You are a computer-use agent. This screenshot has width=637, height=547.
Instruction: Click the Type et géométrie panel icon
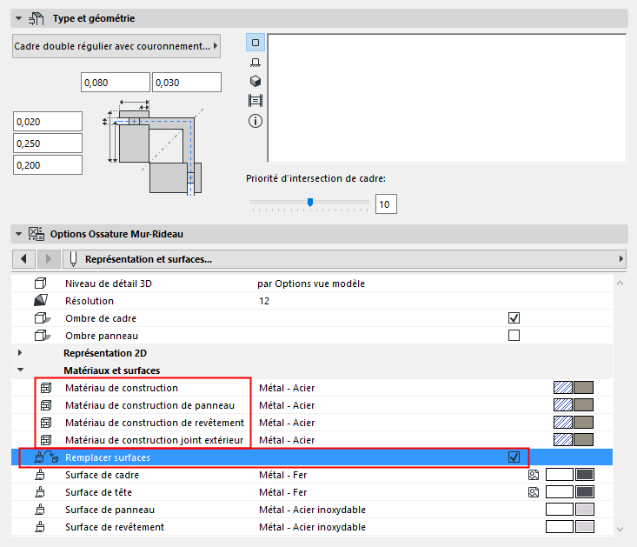pos(36,18)
